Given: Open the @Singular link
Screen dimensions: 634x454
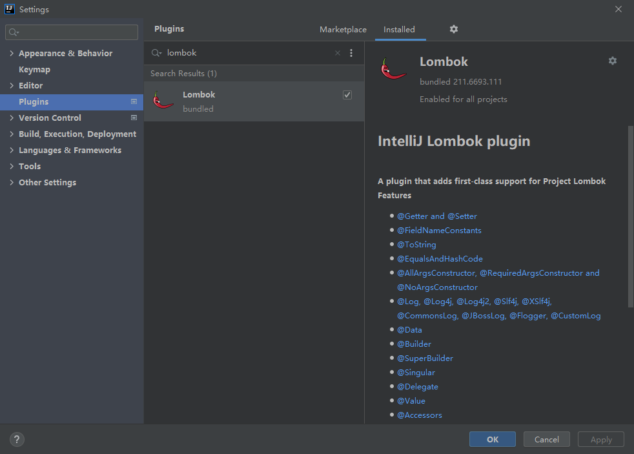Looking at the screenshot, I should pos(416,373).
